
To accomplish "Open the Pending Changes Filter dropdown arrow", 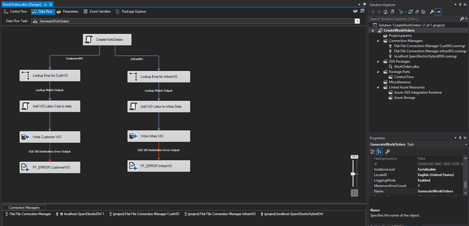I will click(406, 12).
